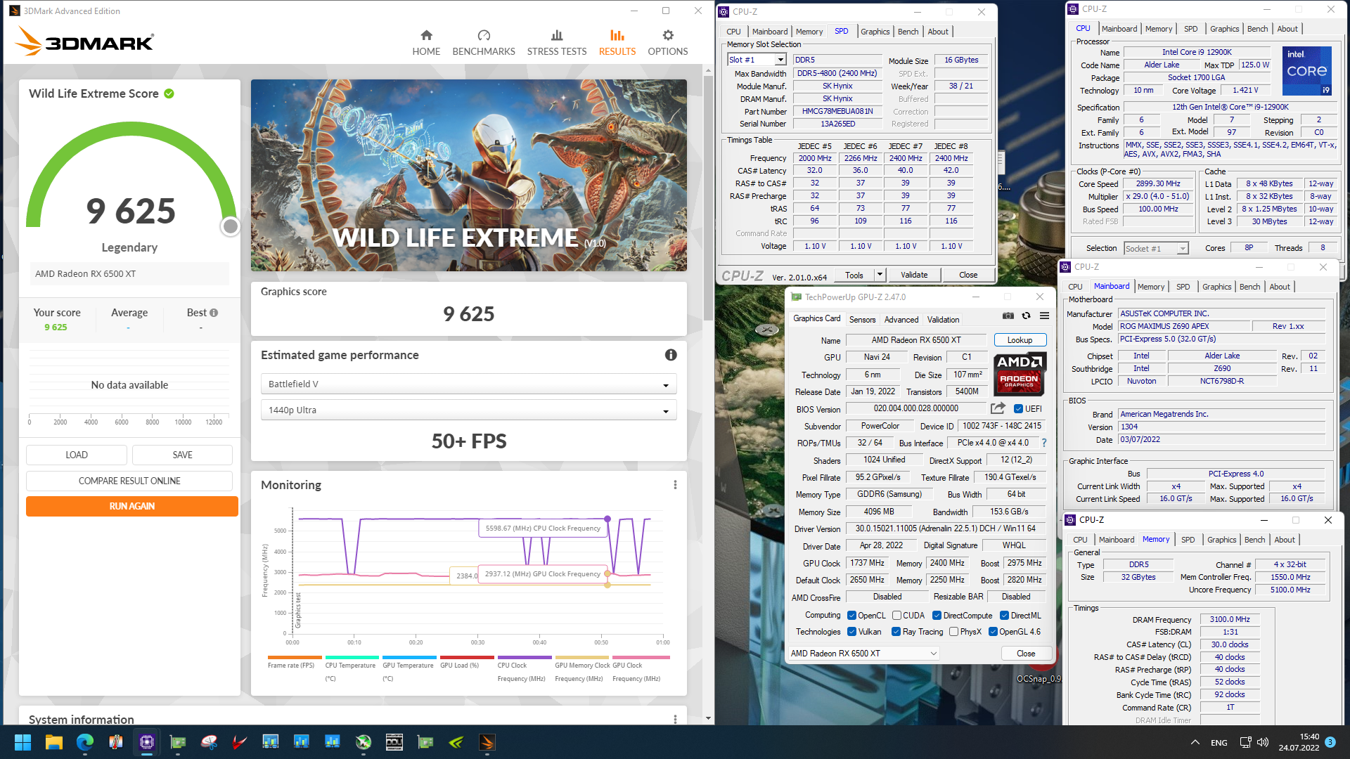Click the GPU-Z BIOS share/export icon

click(x=998, y=408)
